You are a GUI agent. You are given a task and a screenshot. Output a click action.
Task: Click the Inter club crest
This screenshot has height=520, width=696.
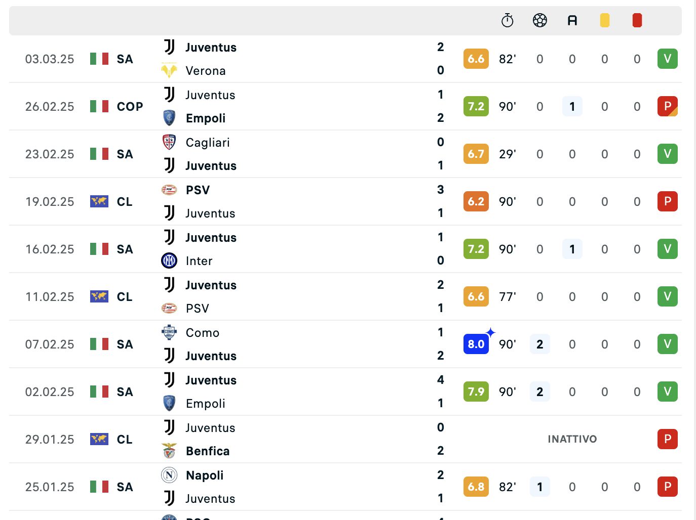169,261
